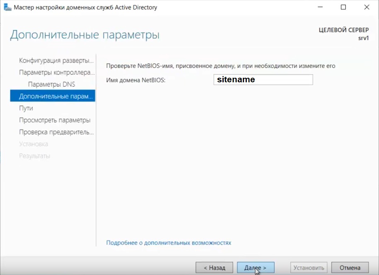
Task: Close the Active Directory configuration wizard
Action: point(367,7)
